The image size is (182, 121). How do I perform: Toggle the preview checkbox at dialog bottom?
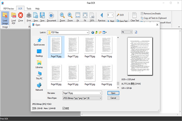(64, 108)
